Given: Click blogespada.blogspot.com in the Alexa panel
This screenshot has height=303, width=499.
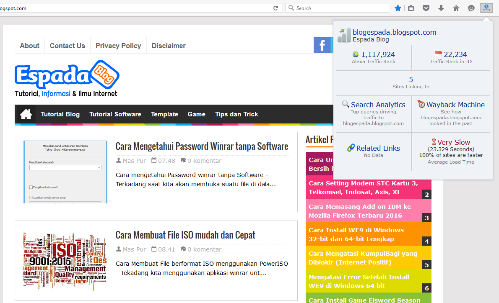Looking at the screenshot, I should pos(394,32).
